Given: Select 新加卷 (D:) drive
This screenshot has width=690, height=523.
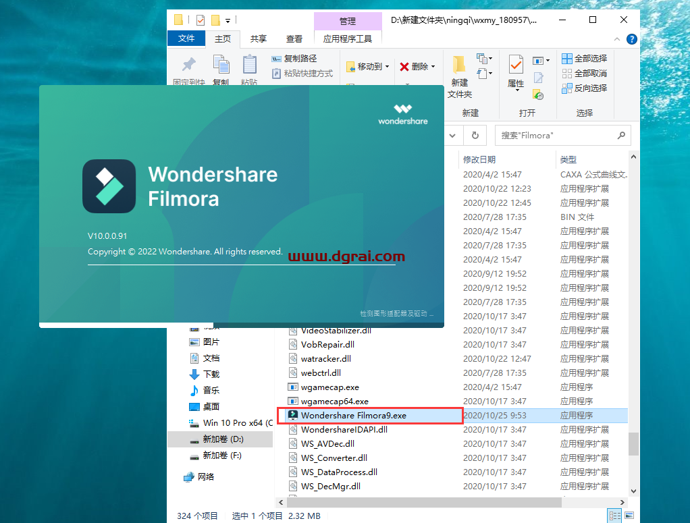Looking at the screenshot, I should pyautogui.click(x=220, y=439).
